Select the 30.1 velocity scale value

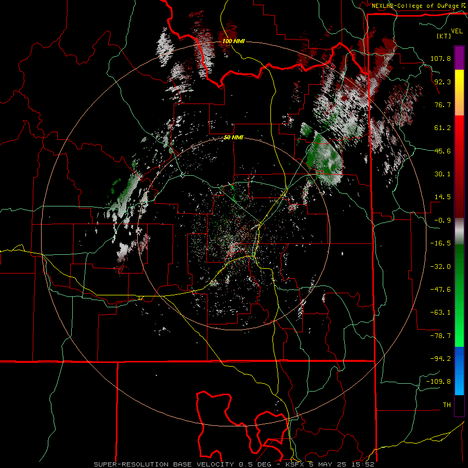point(443,174)
